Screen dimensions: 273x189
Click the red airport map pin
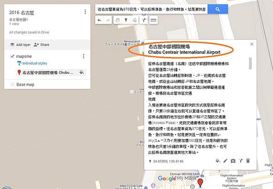point(200,183)
